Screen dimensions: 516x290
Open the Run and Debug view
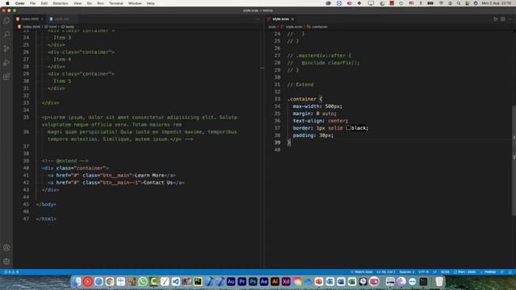point(6,63)
